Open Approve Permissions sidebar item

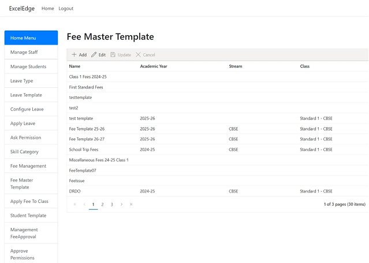[31, 254]
